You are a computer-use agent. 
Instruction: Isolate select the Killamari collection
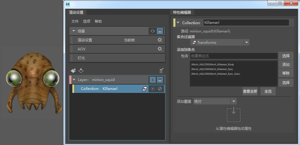click(152, 89)
